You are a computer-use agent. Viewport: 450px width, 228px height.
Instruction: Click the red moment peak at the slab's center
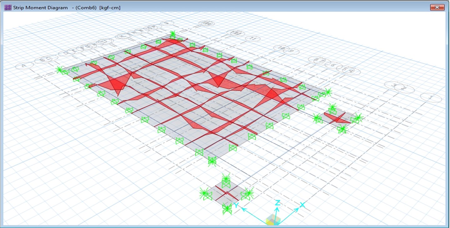tap(219, 79)
